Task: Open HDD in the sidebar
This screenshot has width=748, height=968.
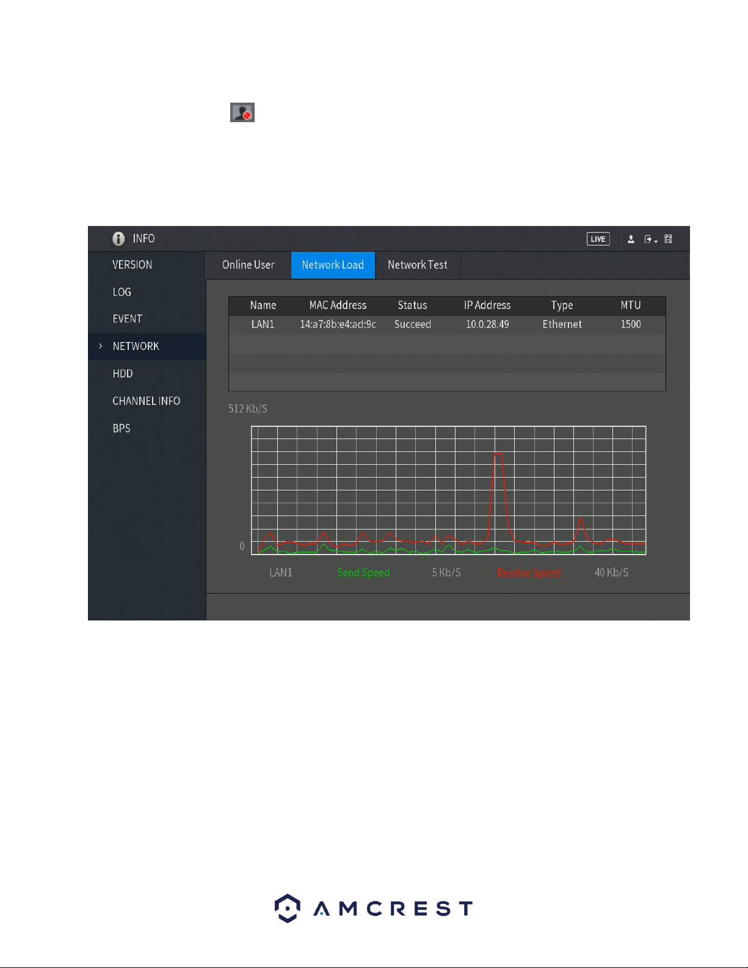Action: click(x=123, y=374)
